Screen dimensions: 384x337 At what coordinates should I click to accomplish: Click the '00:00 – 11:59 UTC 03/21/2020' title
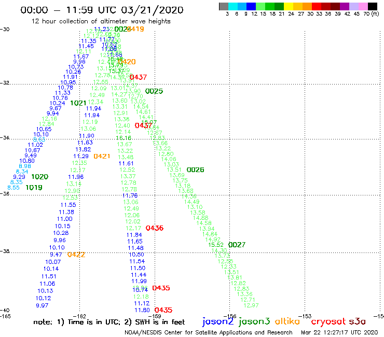[x=102, y=10]
